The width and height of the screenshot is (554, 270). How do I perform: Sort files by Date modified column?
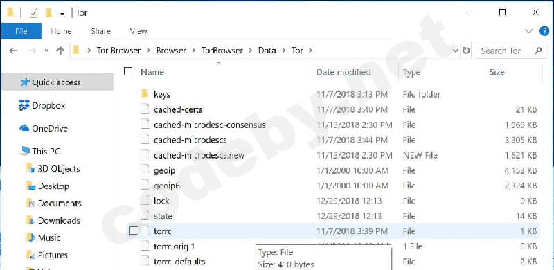343,72
